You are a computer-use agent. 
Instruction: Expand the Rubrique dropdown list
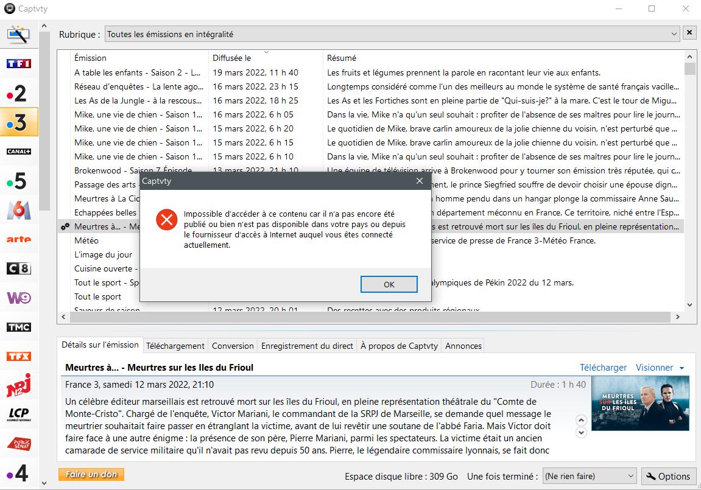pos(674,34)
